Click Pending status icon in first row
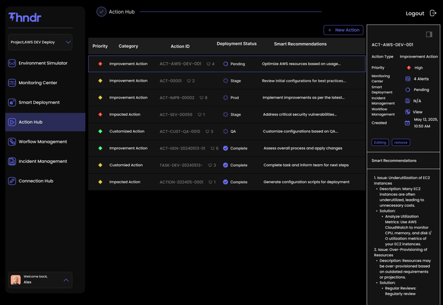 coord(226,64)
